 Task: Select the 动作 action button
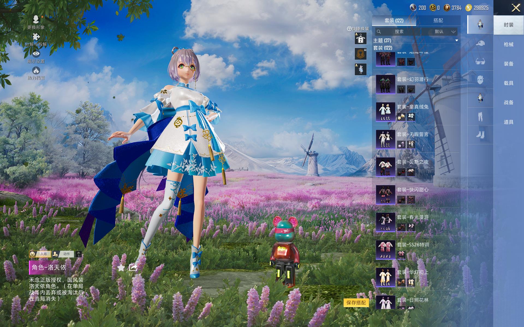point(63,254)
